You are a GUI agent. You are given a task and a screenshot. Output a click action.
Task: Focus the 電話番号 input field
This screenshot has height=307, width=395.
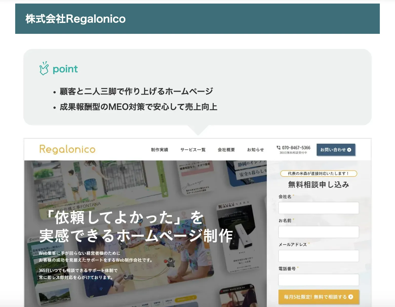coord(319,280)
